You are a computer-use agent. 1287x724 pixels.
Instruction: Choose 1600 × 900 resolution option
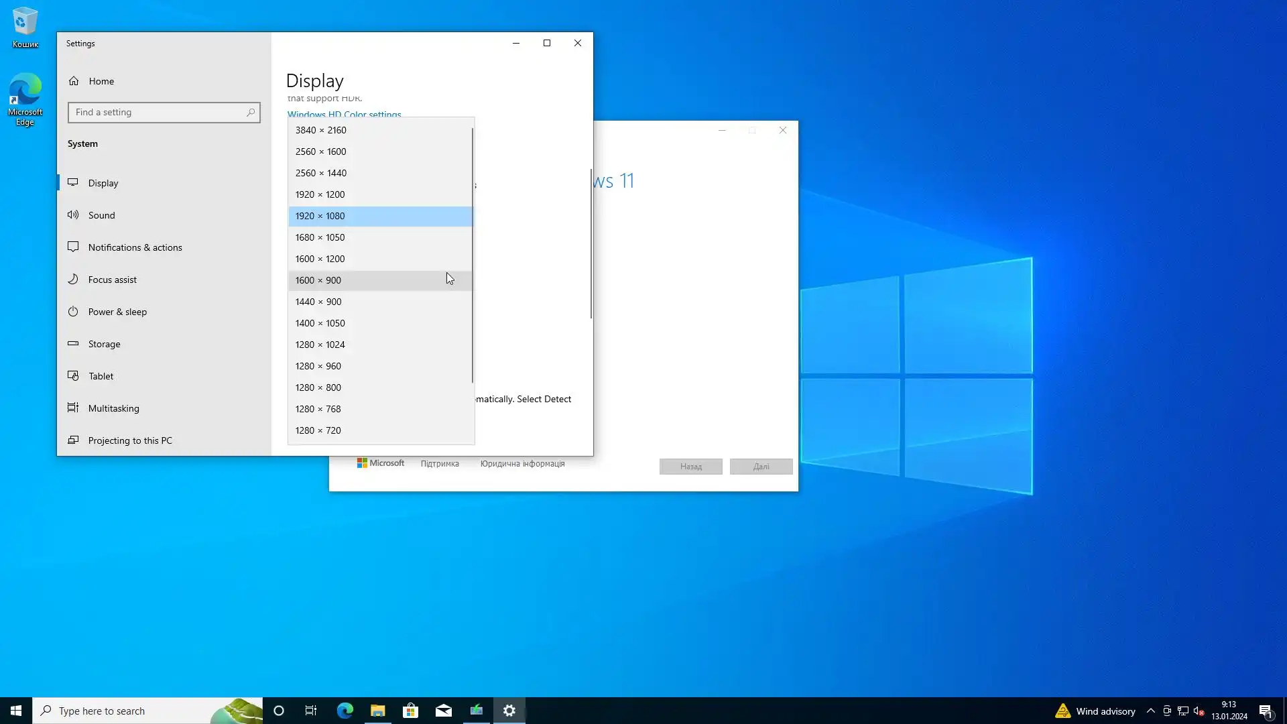click(x=318, y=280)
